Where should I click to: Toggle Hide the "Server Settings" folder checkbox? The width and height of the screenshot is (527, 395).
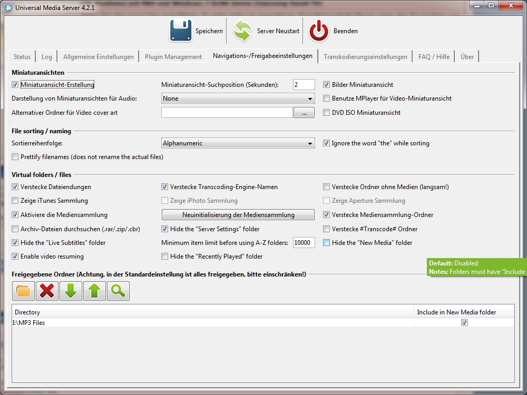coord(164,229)
